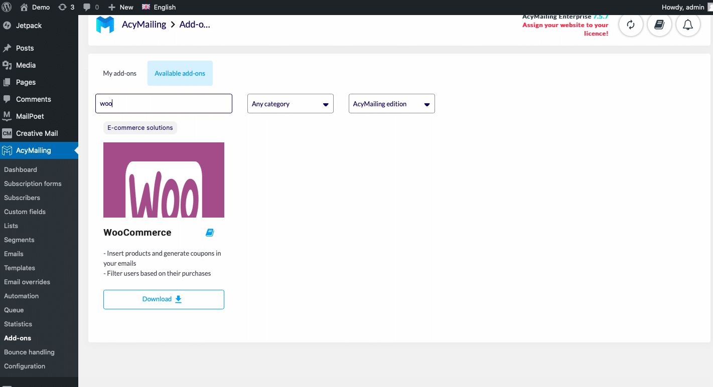Open WooCommerce add-on documentation book icon
Image resolution: width=713 pixels, height=387 pixels.
(x=210, y=233)
